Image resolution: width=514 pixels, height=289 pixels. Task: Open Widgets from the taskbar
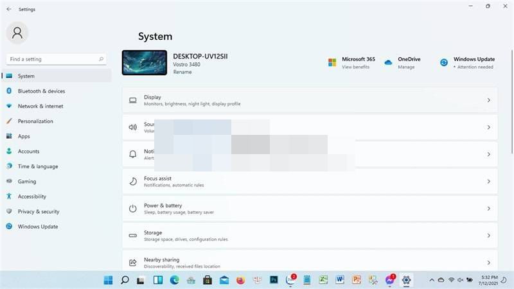point(158,280)
